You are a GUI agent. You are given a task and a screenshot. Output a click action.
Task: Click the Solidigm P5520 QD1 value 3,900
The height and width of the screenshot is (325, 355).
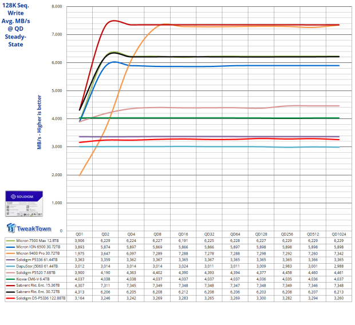point(80,273)
